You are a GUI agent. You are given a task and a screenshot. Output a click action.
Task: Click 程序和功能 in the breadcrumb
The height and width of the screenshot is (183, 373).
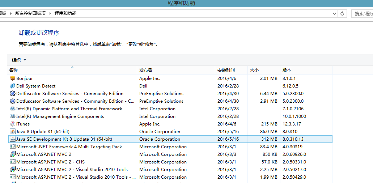(x=65, y=13)
